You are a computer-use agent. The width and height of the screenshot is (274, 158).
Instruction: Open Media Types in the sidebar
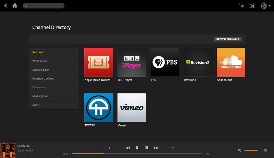tap(53, 96)
